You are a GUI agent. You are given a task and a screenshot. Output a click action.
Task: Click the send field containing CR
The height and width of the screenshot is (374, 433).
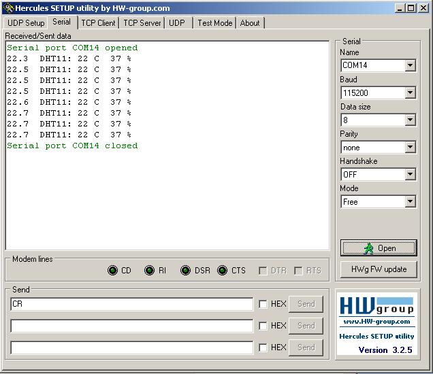(x=131, y=304)
